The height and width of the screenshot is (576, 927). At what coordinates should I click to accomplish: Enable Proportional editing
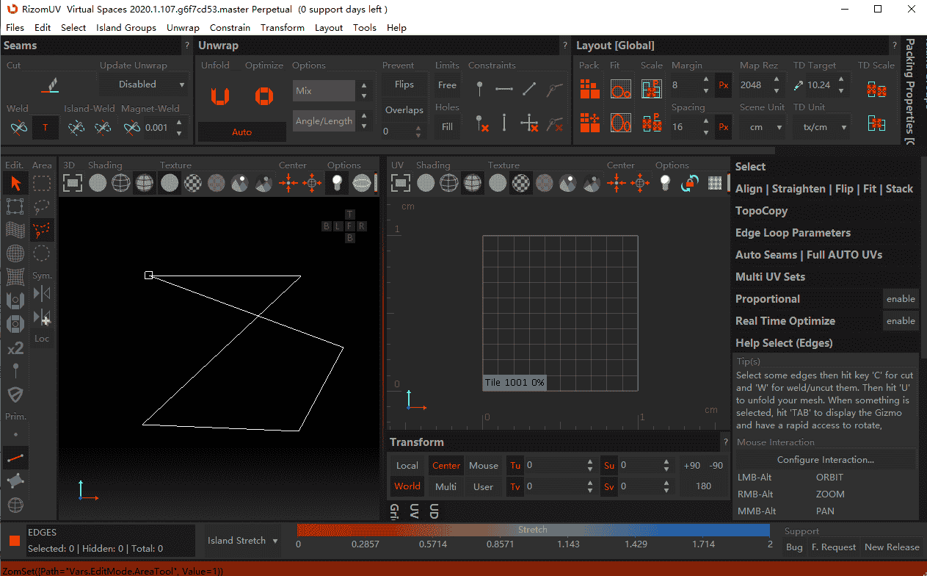900,299
